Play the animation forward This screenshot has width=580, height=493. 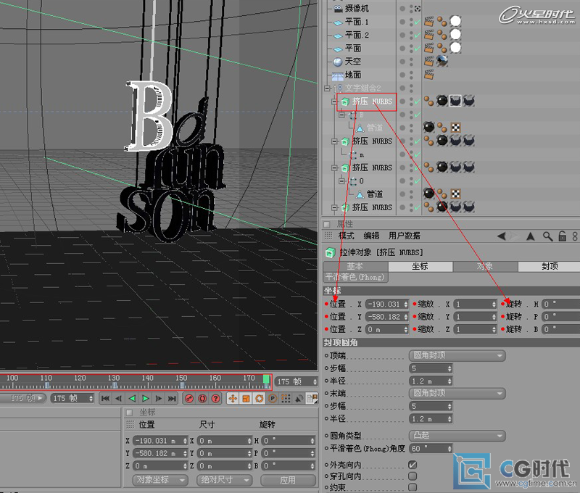pyautogui.click(x=146, y=398)
